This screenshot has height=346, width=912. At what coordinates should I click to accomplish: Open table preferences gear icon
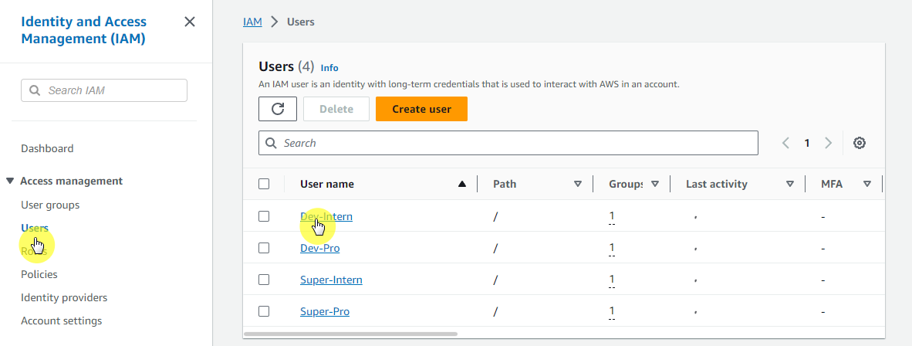click(859, 143)
